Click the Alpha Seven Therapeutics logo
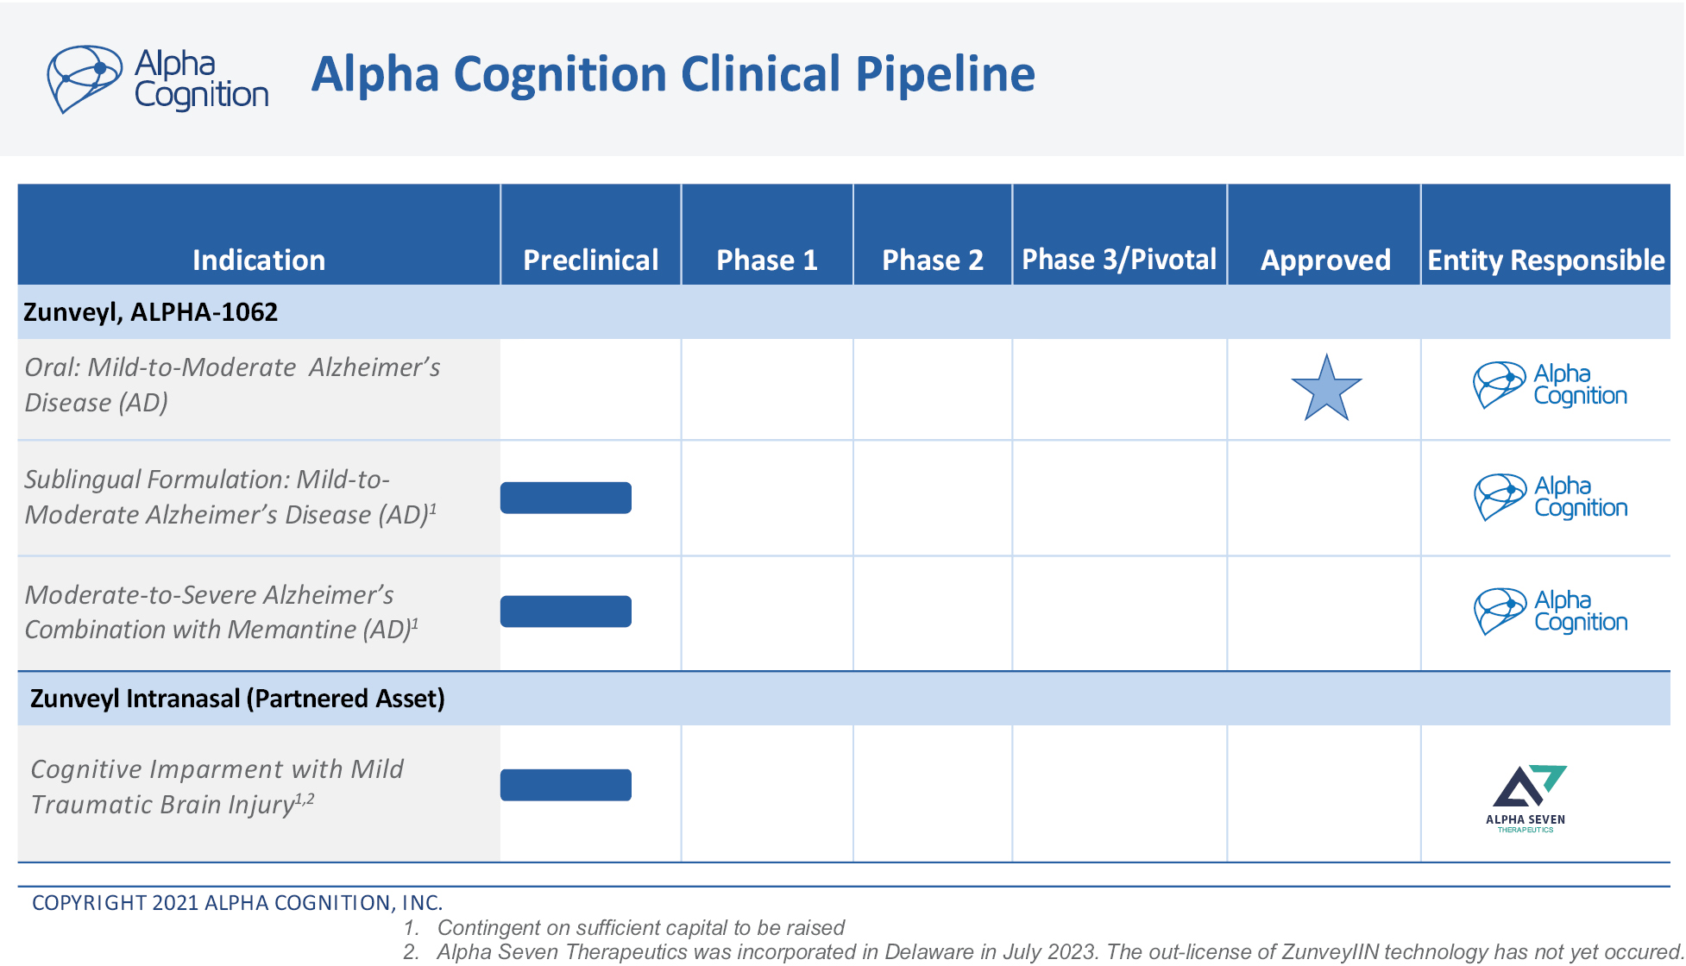This screenshot has width=1686, height=966. coord(1526,798)
